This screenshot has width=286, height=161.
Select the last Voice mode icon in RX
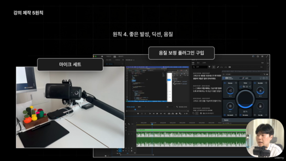(250, 86)
